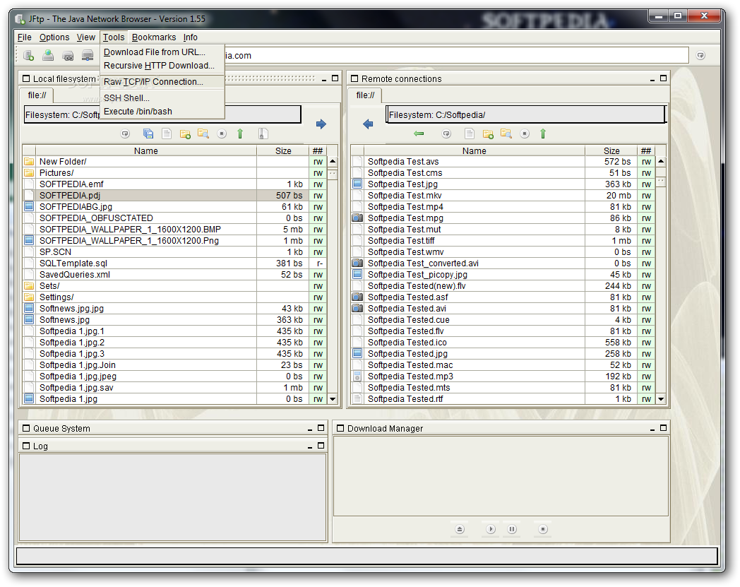
Task: Click the remote panel folder search icon
Action: coord(506,134)
